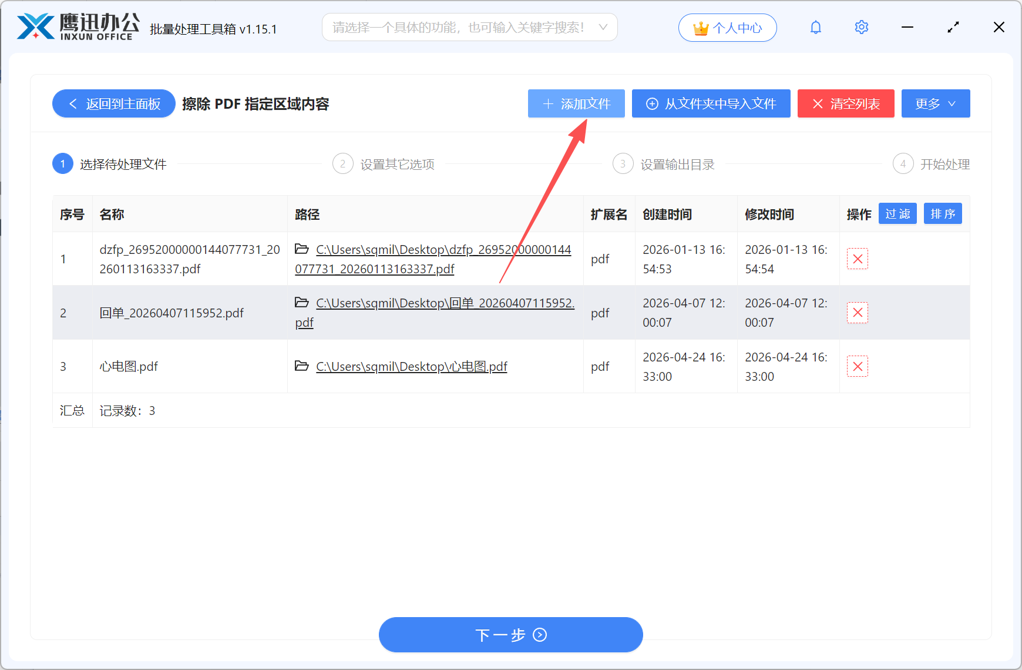Open the settings gear icon

[x=861, y=27]
